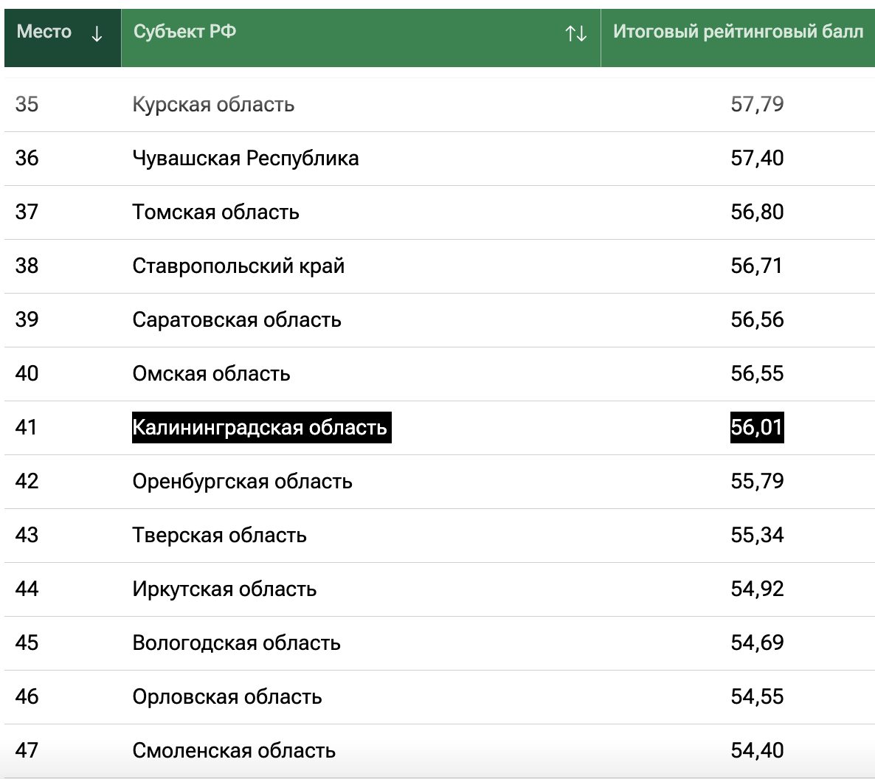Screen dimensions: 875x779
Task: Click the up-down sort arrows in Субъект РФ header
Action: click(x=575, y=33)
